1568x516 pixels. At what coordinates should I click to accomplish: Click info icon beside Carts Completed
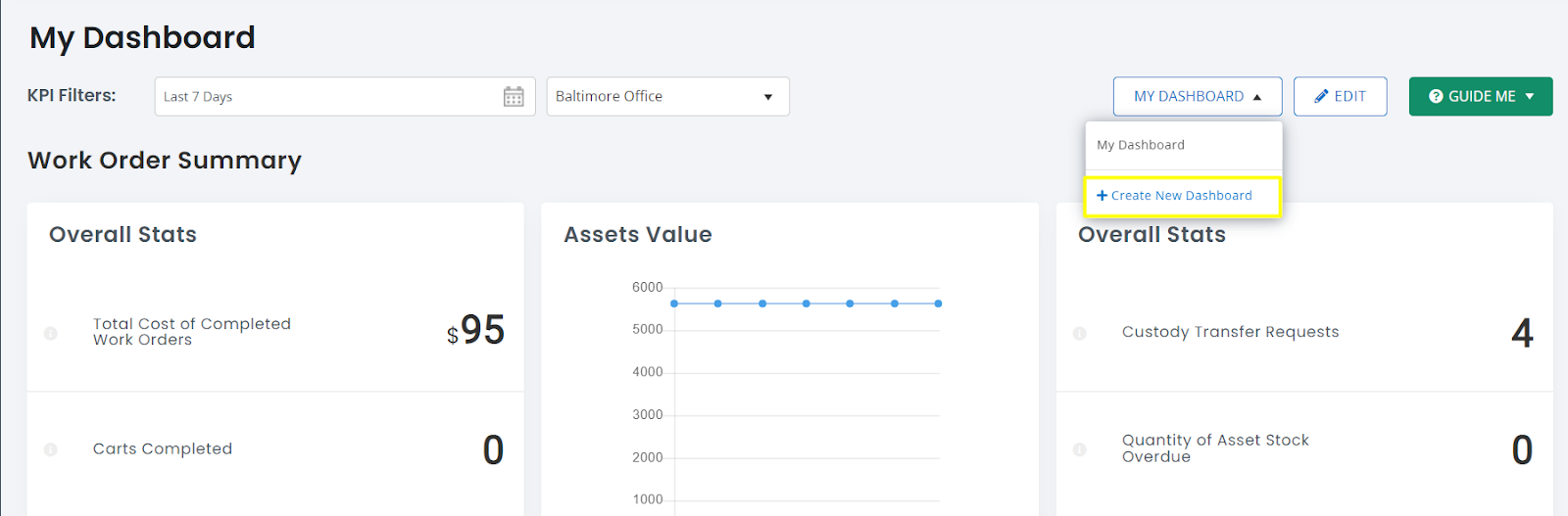(x=51, y=449)
